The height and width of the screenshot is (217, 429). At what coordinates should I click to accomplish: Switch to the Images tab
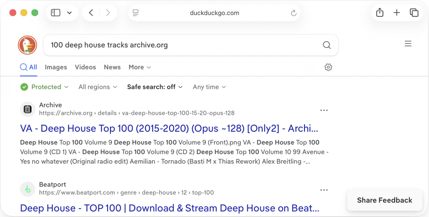click(56, 67)
